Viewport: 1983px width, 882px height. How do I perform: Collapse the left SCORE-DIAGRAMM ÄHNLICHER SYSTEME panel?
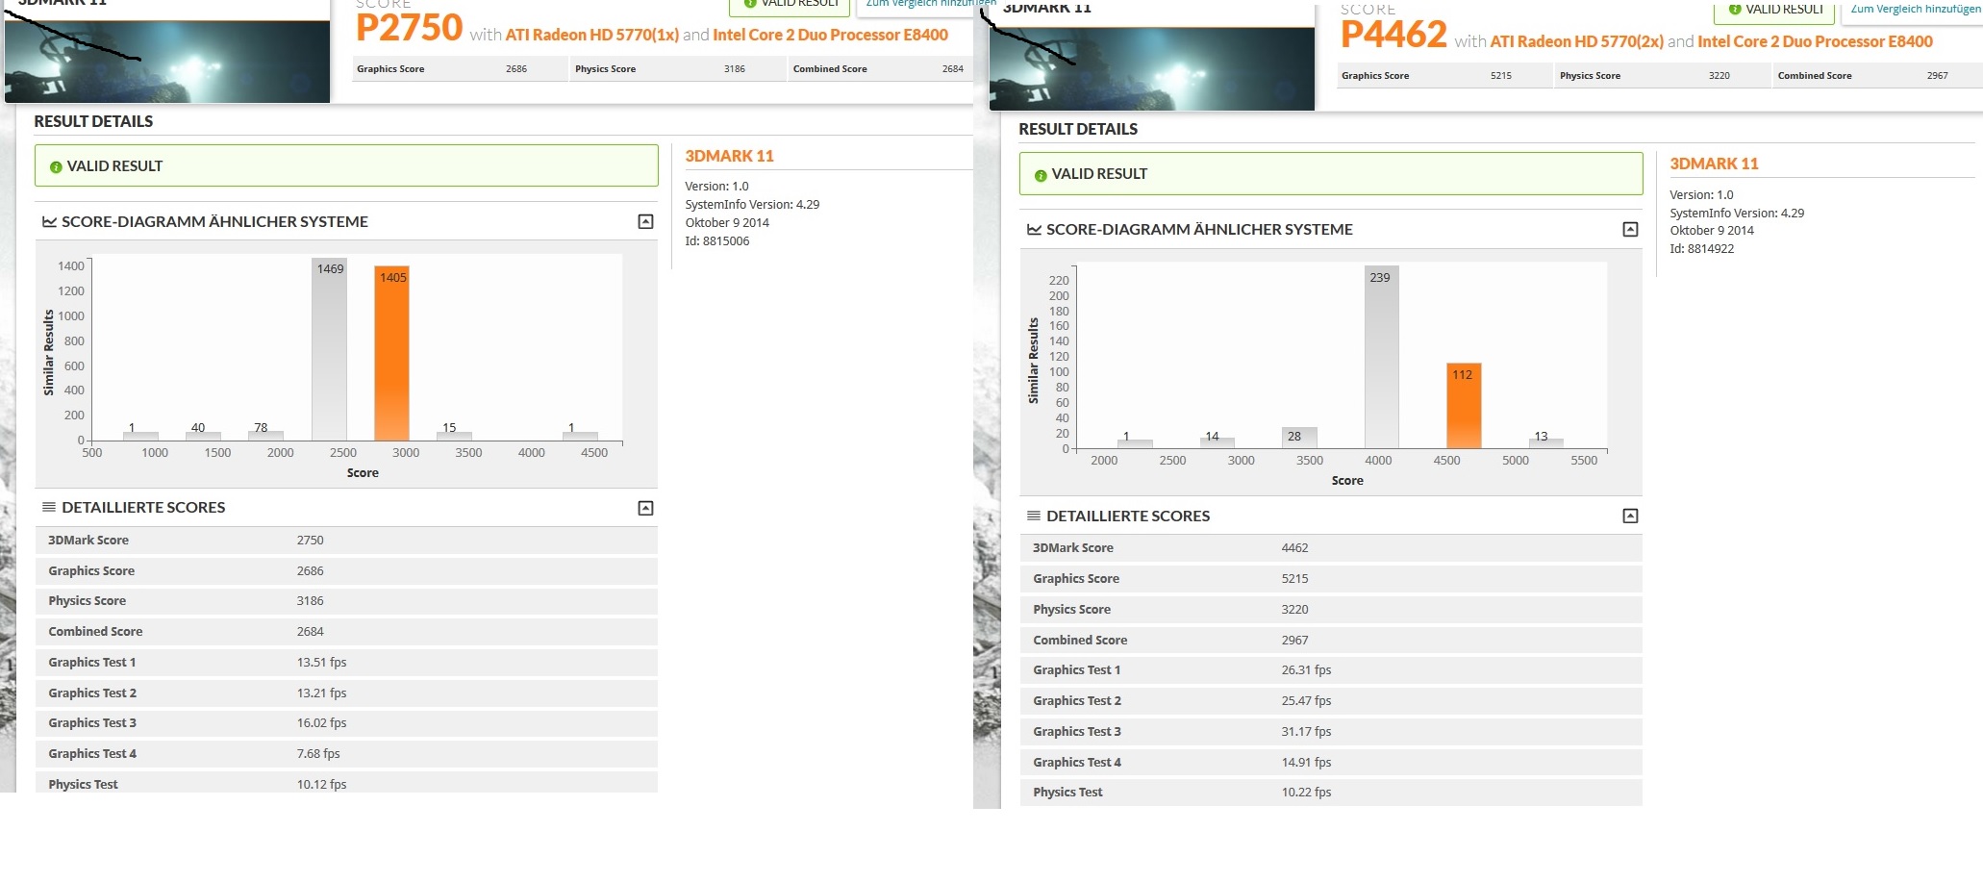[x=645, y=222]
